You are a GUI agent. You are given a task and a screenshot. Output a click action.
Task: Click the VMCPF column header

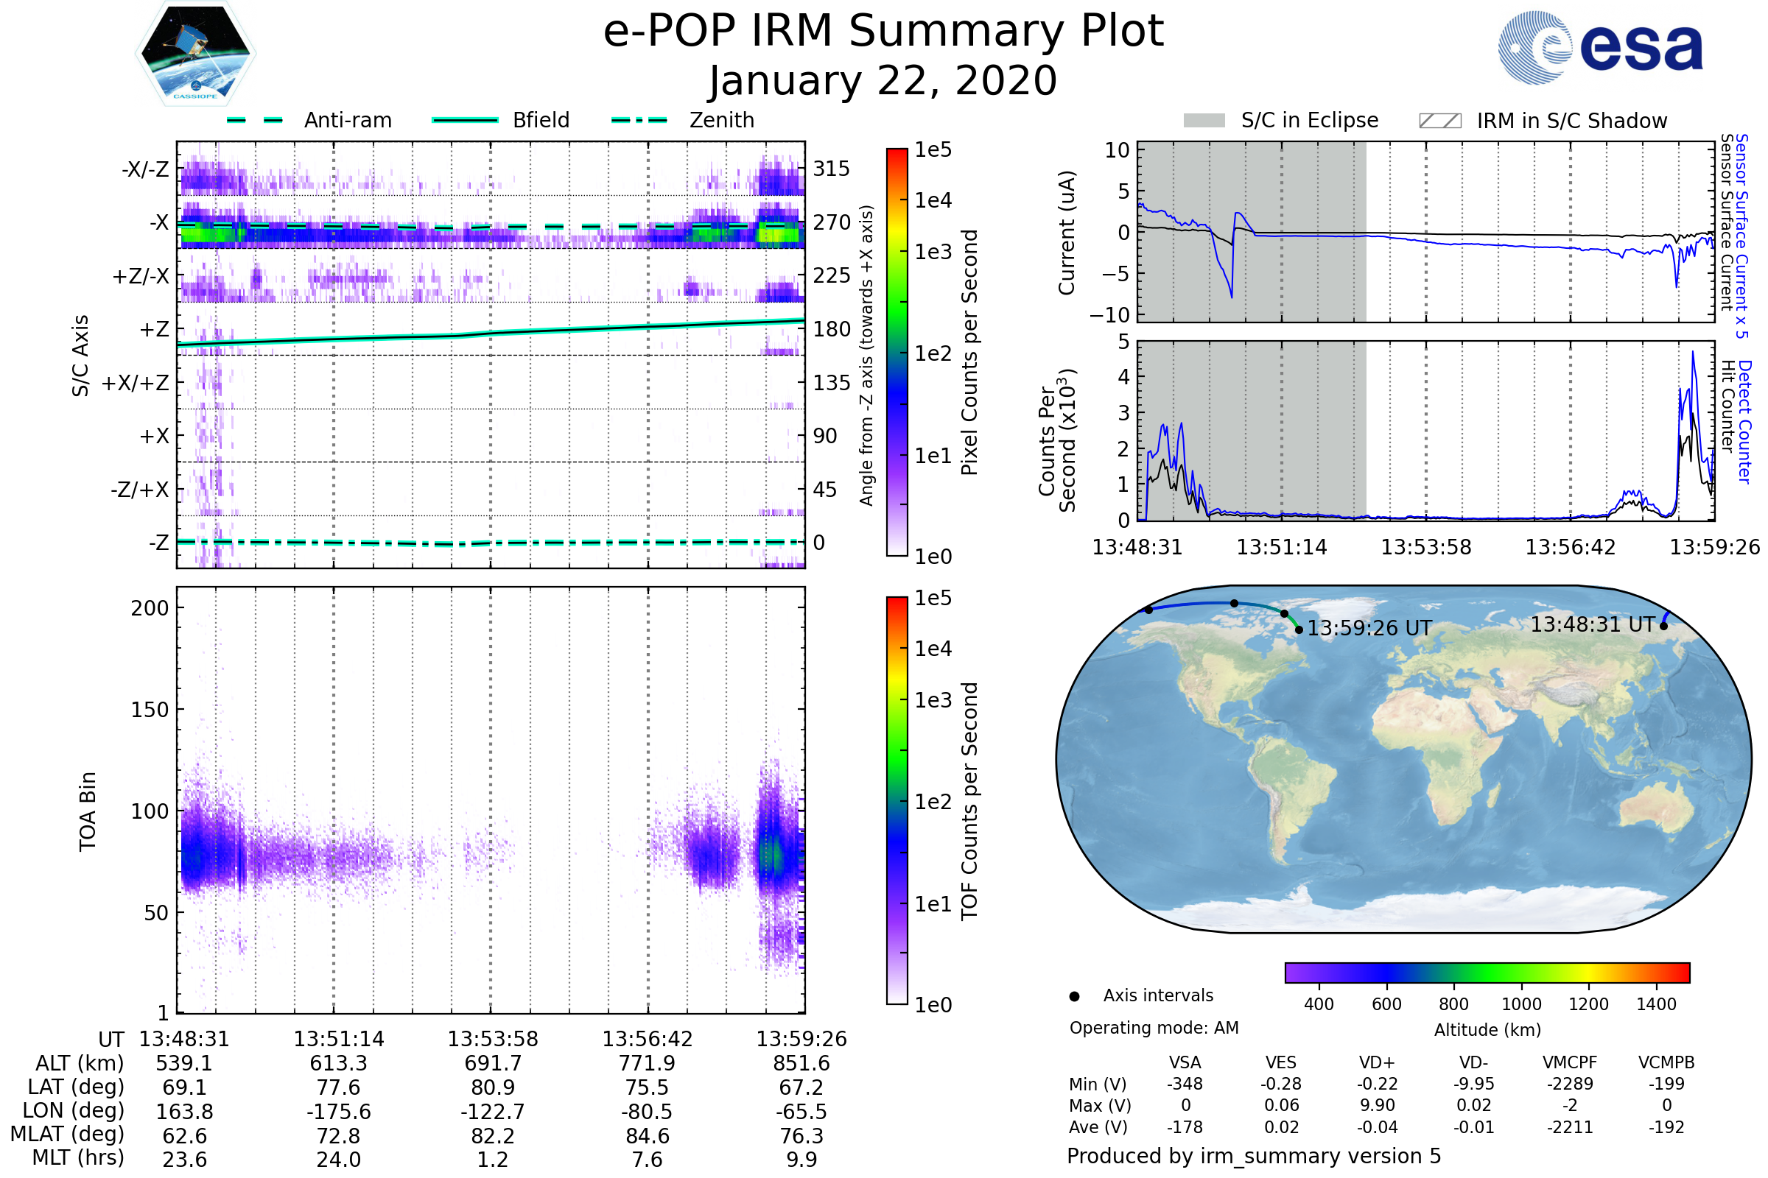tap(1570, 1062)
